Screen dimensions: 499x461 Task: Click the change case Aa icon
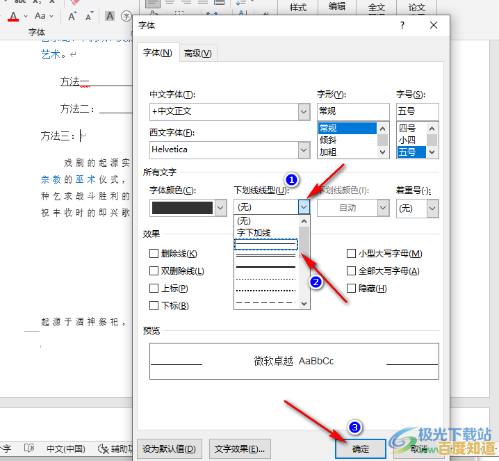(40, 15)
